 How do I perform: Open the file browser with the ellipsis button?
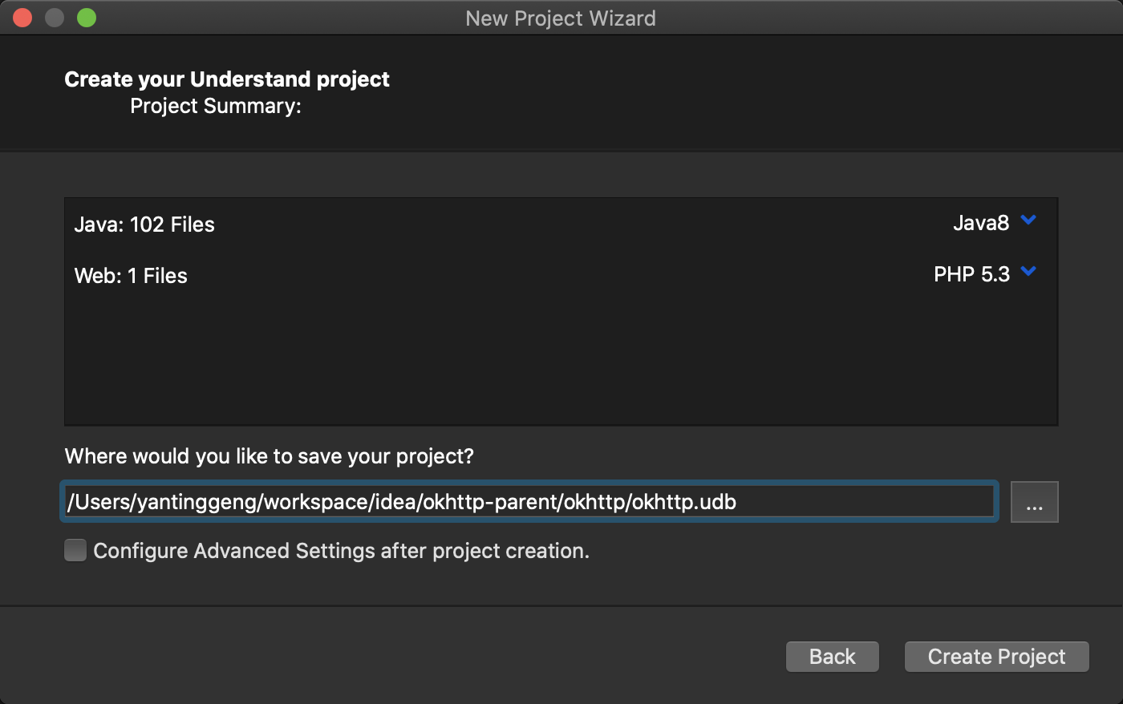tap(1034, 503)
